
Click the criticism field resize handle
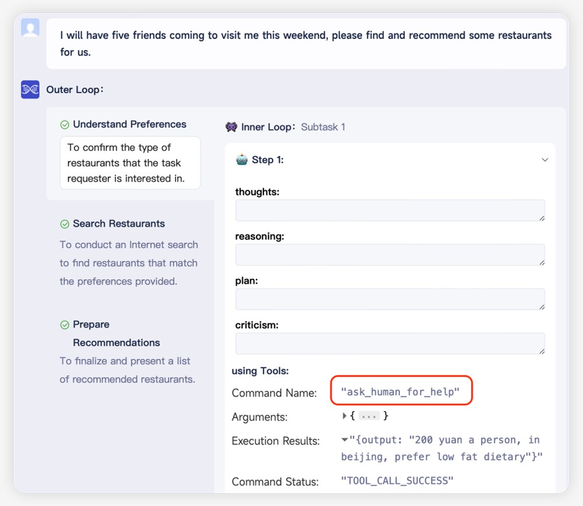click(x=542, y=352)
